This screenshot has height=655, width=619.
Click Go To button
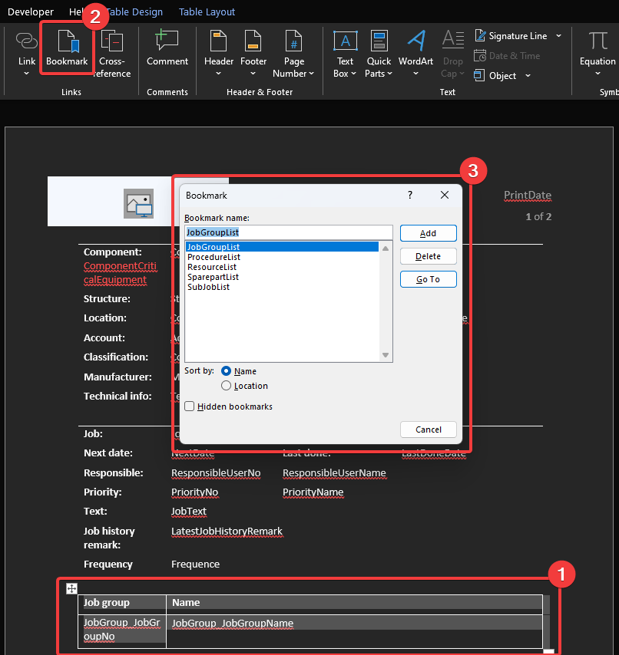429,279
